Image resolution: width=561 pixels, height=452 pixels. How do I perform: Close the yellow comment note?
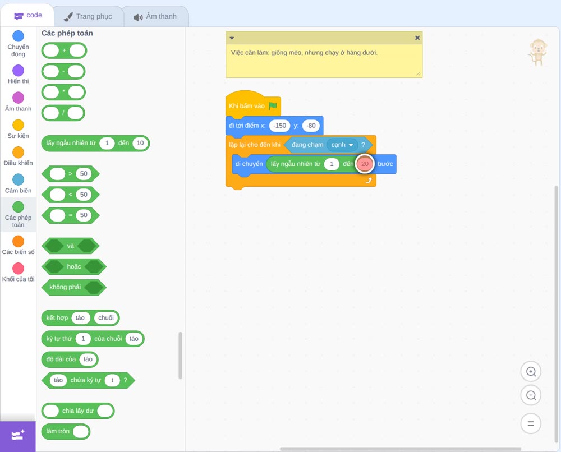pyautogui.click(x=417, y=38)
